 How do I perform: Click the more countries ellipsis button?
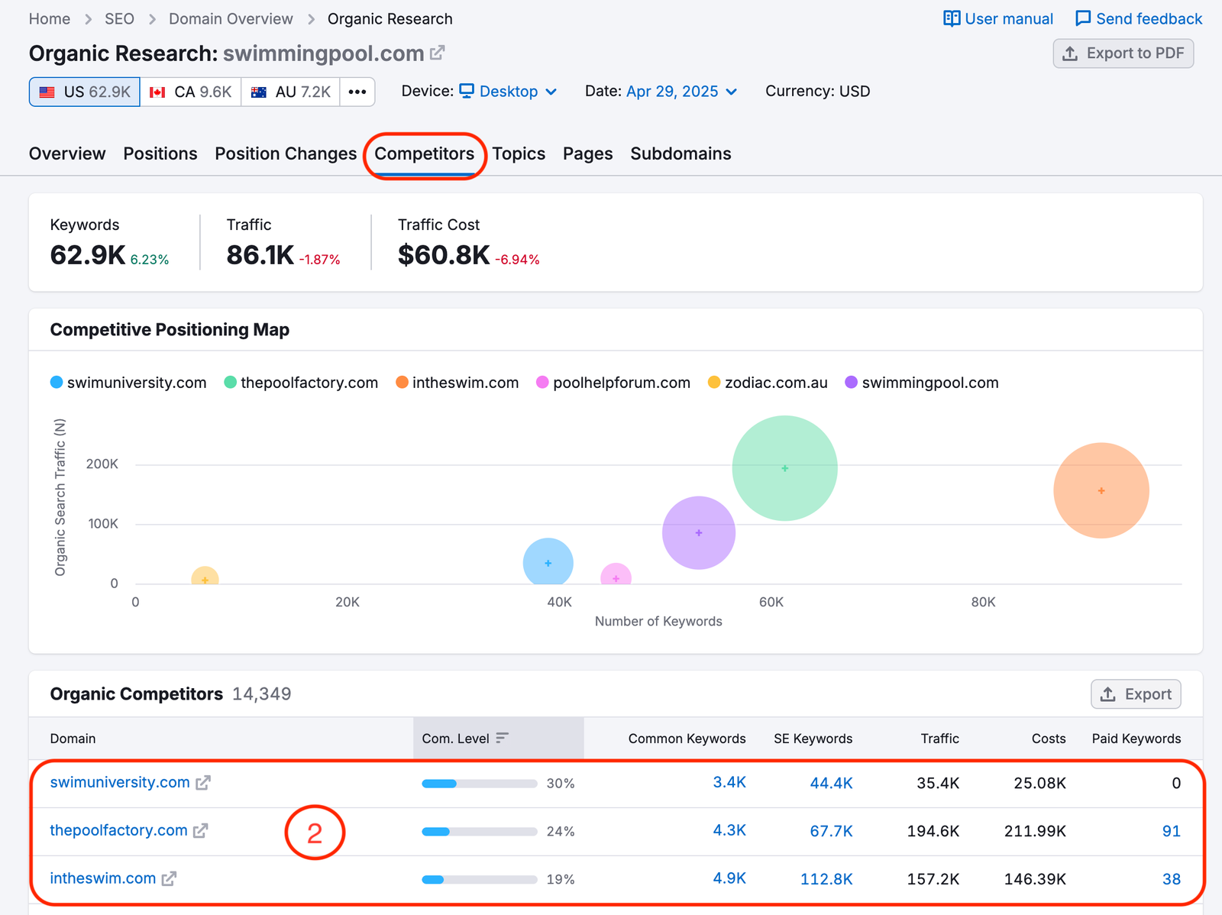pos(357,92)
